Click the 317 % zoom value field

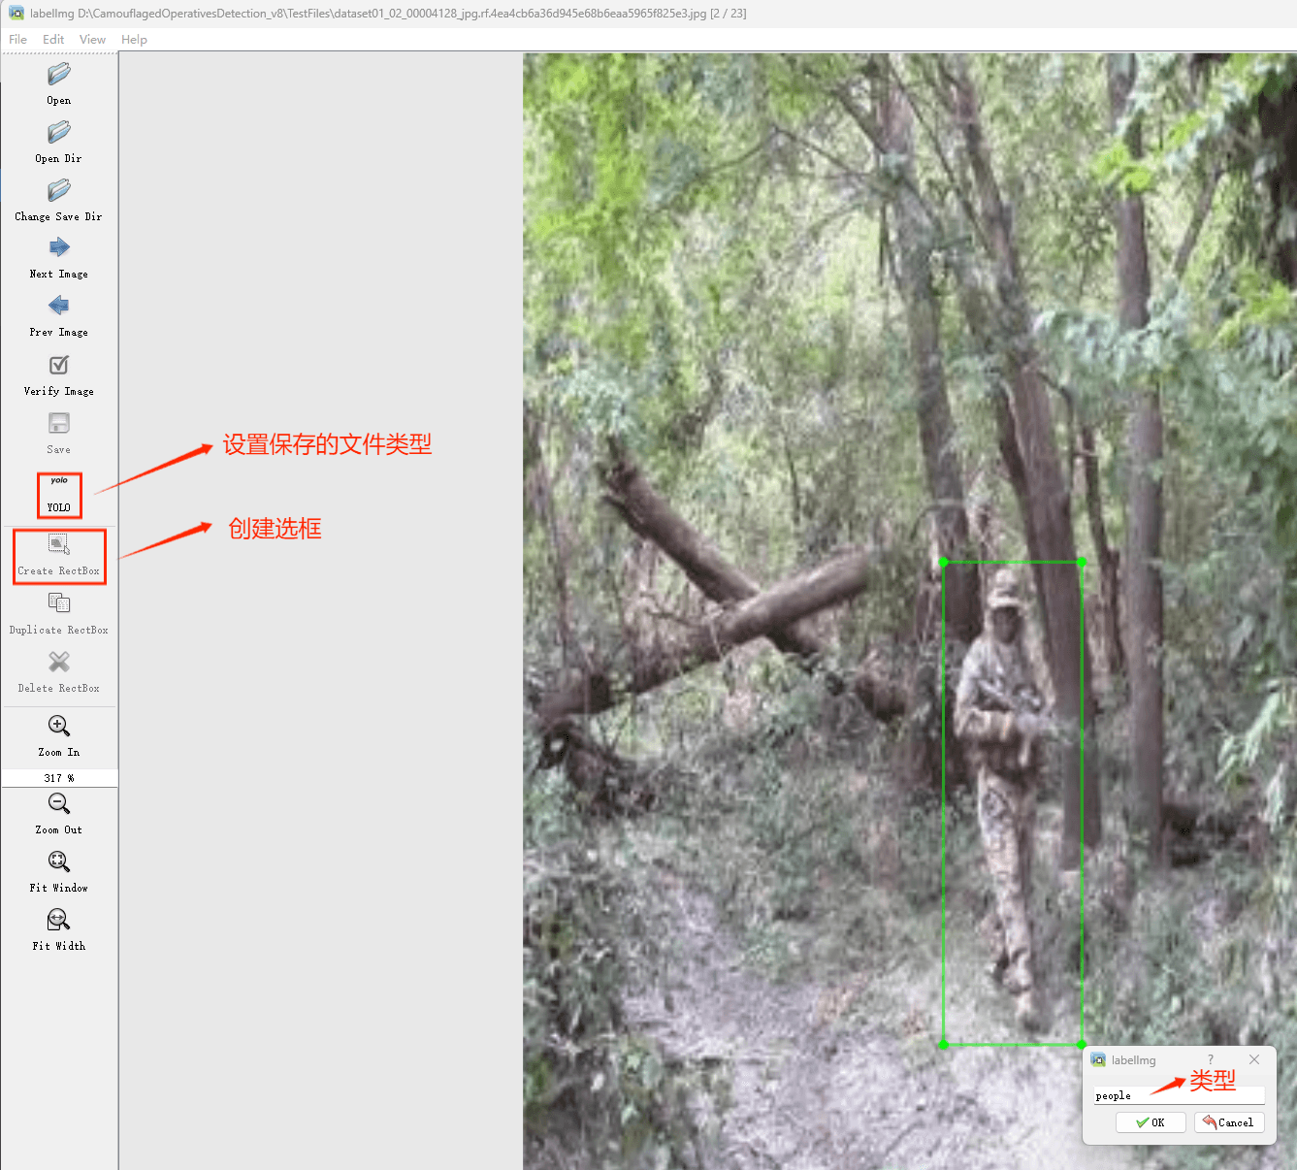[60, 778]
